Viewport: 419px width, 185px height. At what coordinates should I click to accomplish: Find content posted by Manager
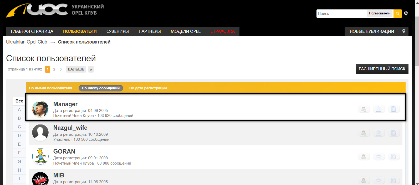coord(394,109)
